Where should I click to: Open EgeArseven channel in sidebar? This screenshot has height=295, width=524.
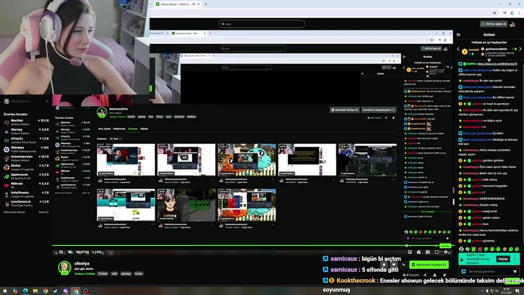pos(26,177)
